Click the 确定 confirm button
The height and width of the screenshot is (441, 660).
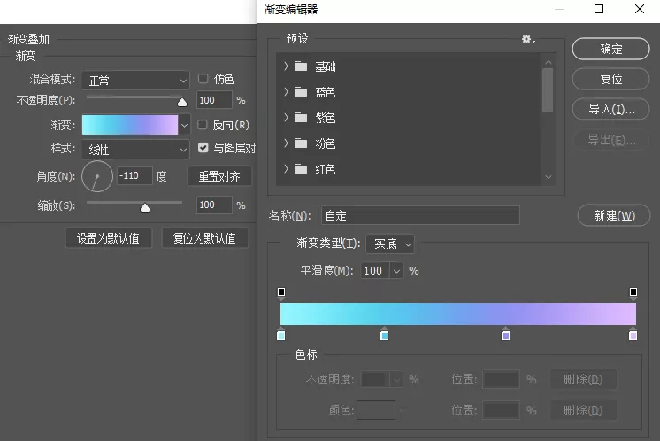point(610,49)
